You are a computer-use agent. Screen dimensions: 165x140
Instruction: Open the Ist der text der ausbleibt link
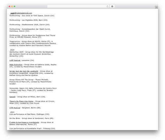pos(24,71)
